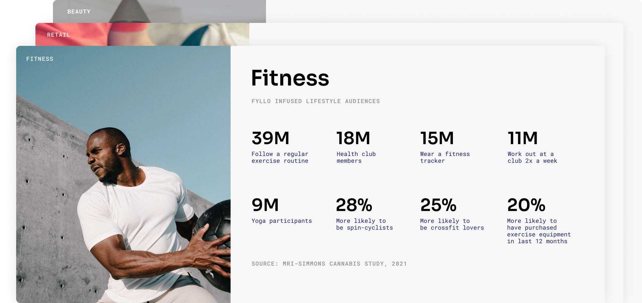
Task: Click the 15M statistic figure
Action: pyautogui.click(x=437, y=138)
